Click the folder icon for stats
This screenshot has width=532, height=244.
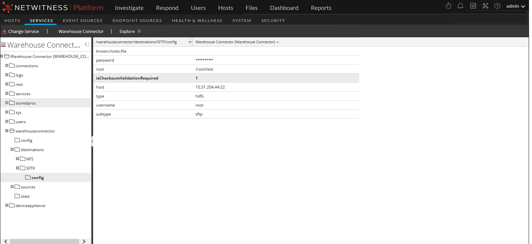[17, 196]
